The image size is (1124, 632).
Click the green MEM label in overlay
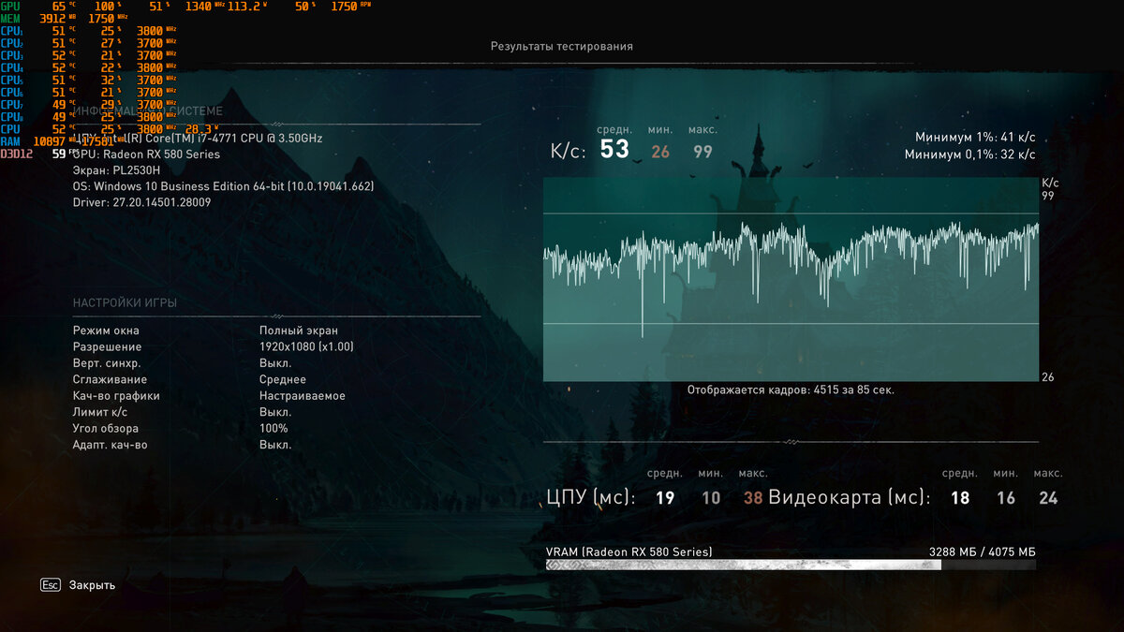[x=9, y=18]
